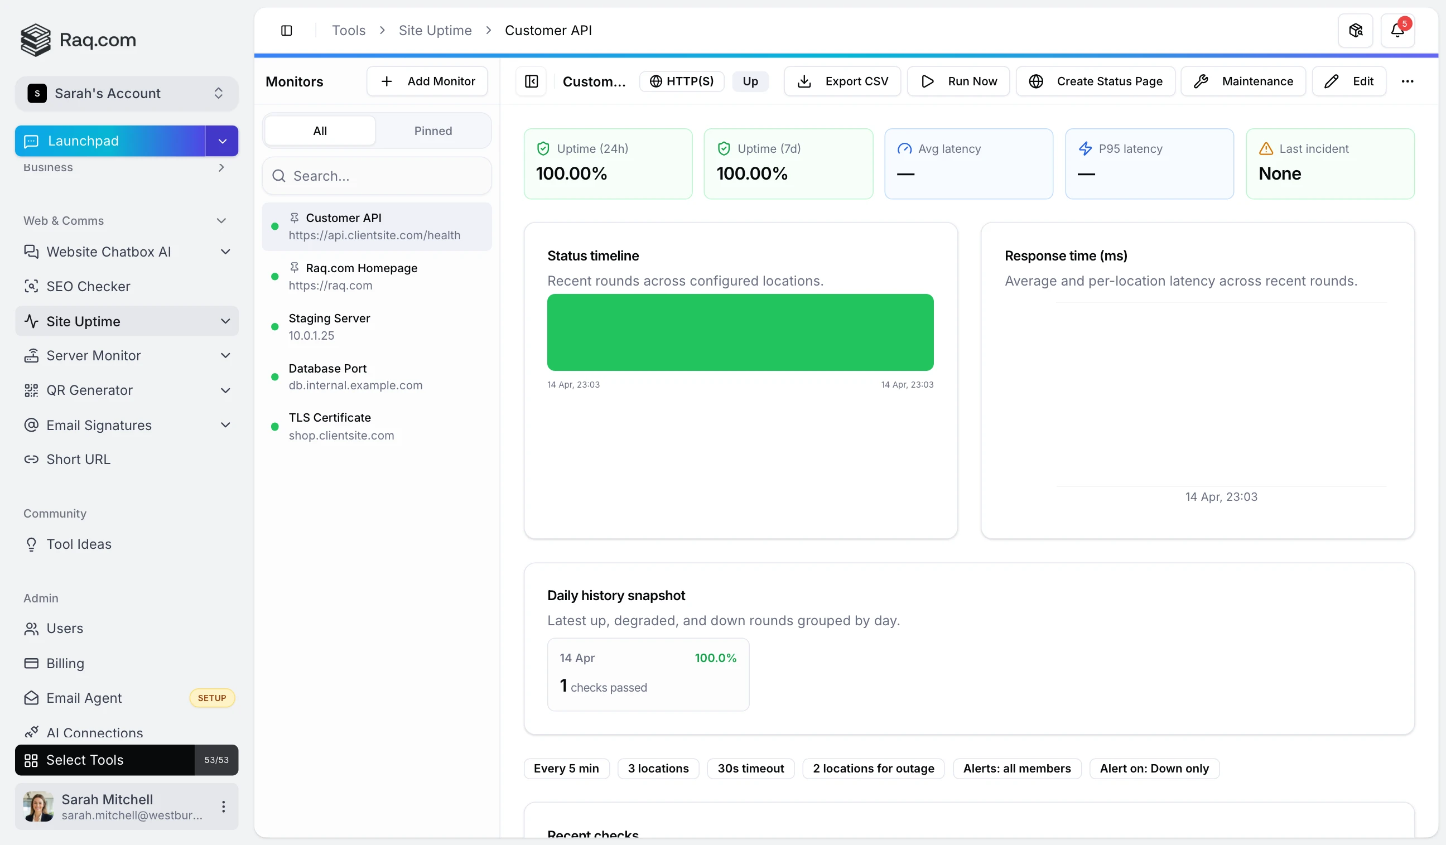
Task: Click the Add Monitor button
Action: click(427, 81)
